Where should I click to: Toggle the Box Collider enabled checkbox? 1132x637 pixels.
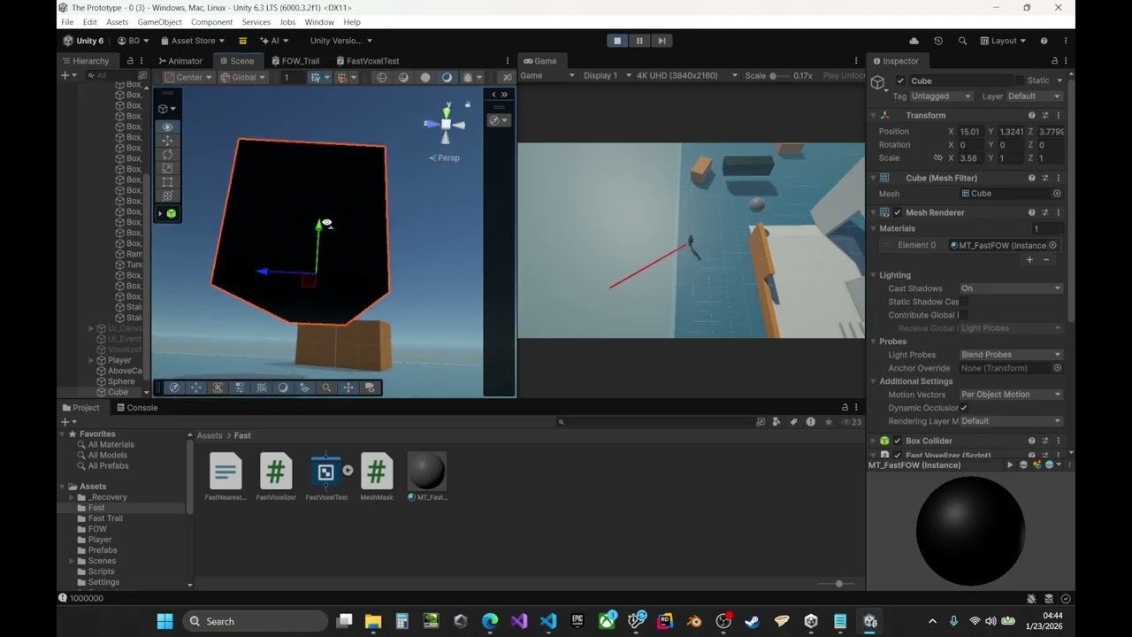coord(898,441)
